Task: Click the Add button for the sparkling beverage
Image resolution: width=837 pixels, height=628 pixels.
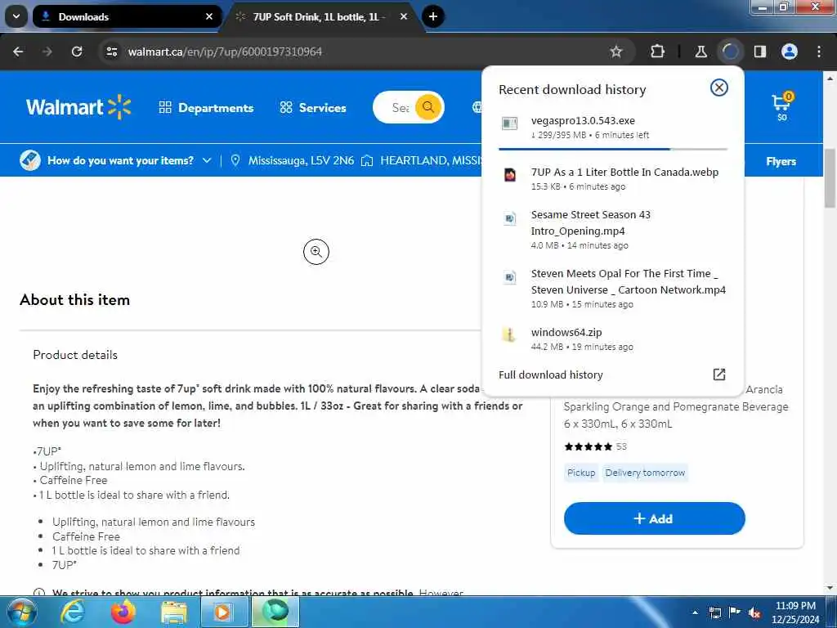Action: click(x=655, y=518)
